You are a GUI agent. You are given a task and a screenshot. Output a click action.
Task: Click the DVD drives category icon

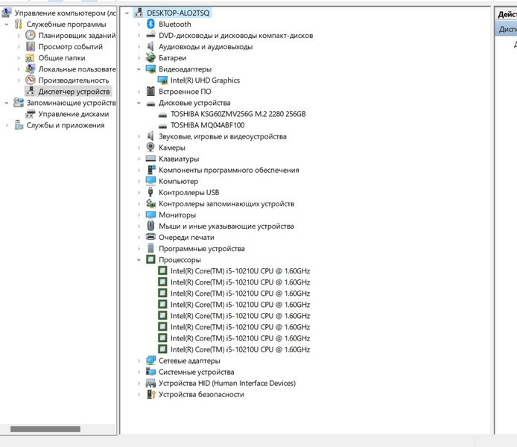pyautogui.click(x=150, y=35)
